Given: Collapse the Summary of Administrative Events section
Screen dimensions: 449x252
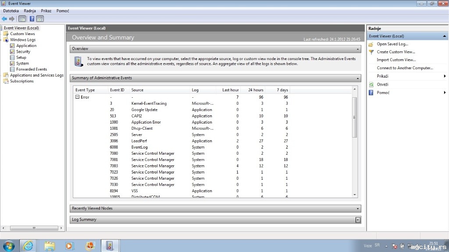Looking at the screenshot, I should (358, 78).
